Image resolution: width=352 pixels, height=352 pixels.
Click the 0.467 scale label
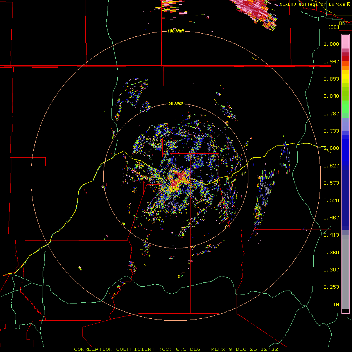point(331,218)
